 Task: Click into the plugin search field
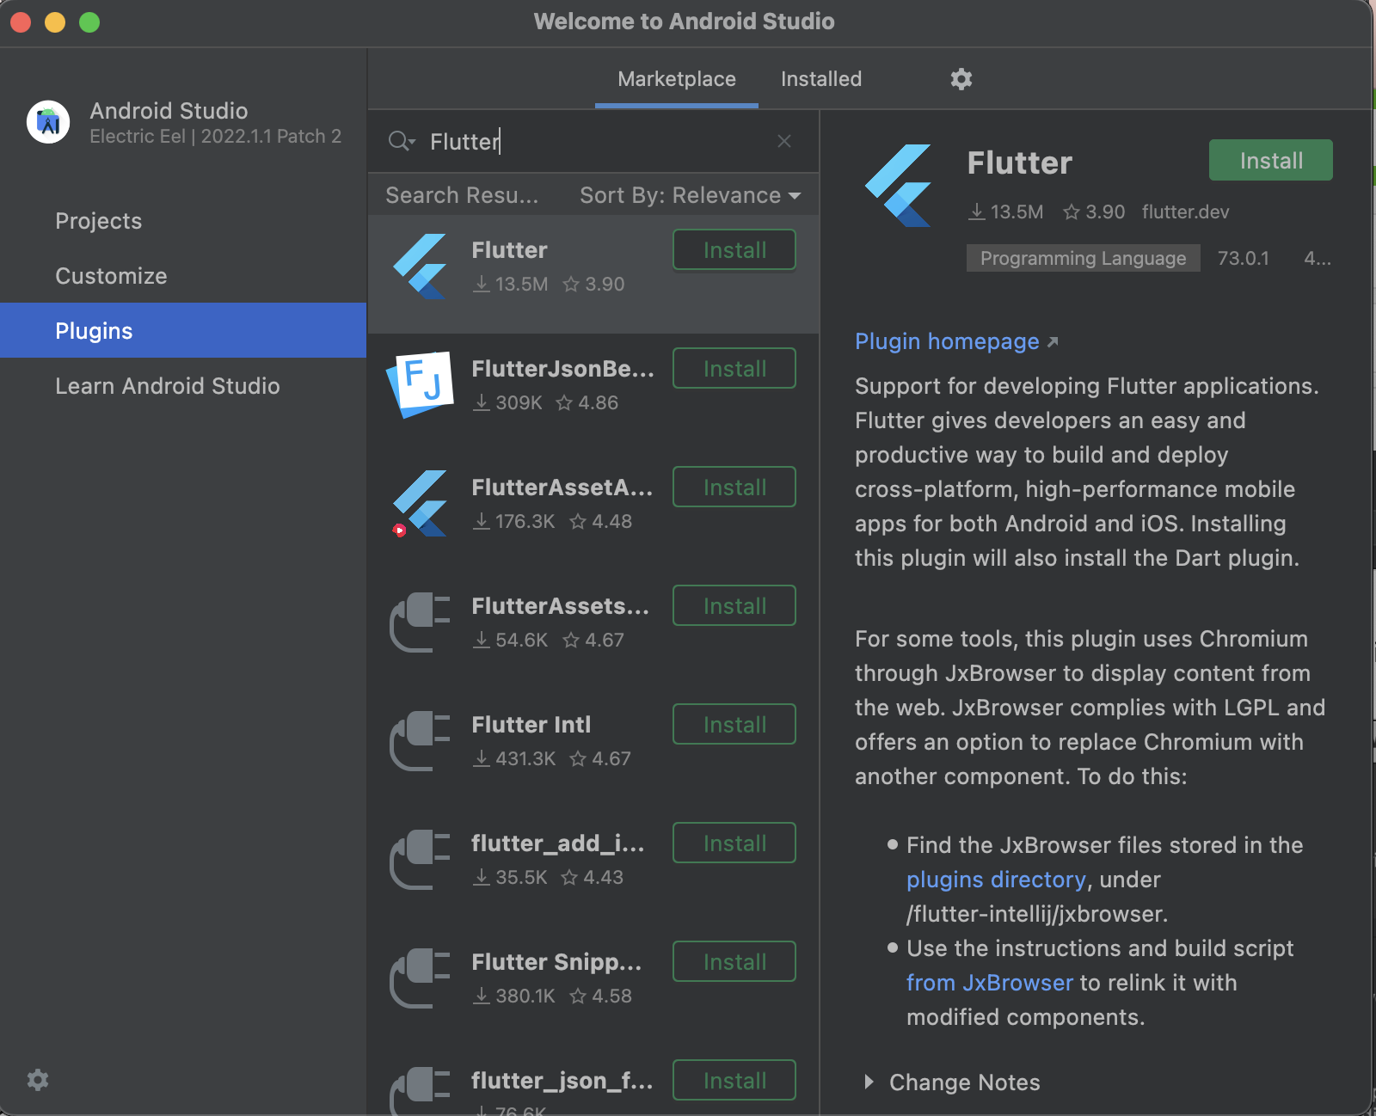[593, 141]
